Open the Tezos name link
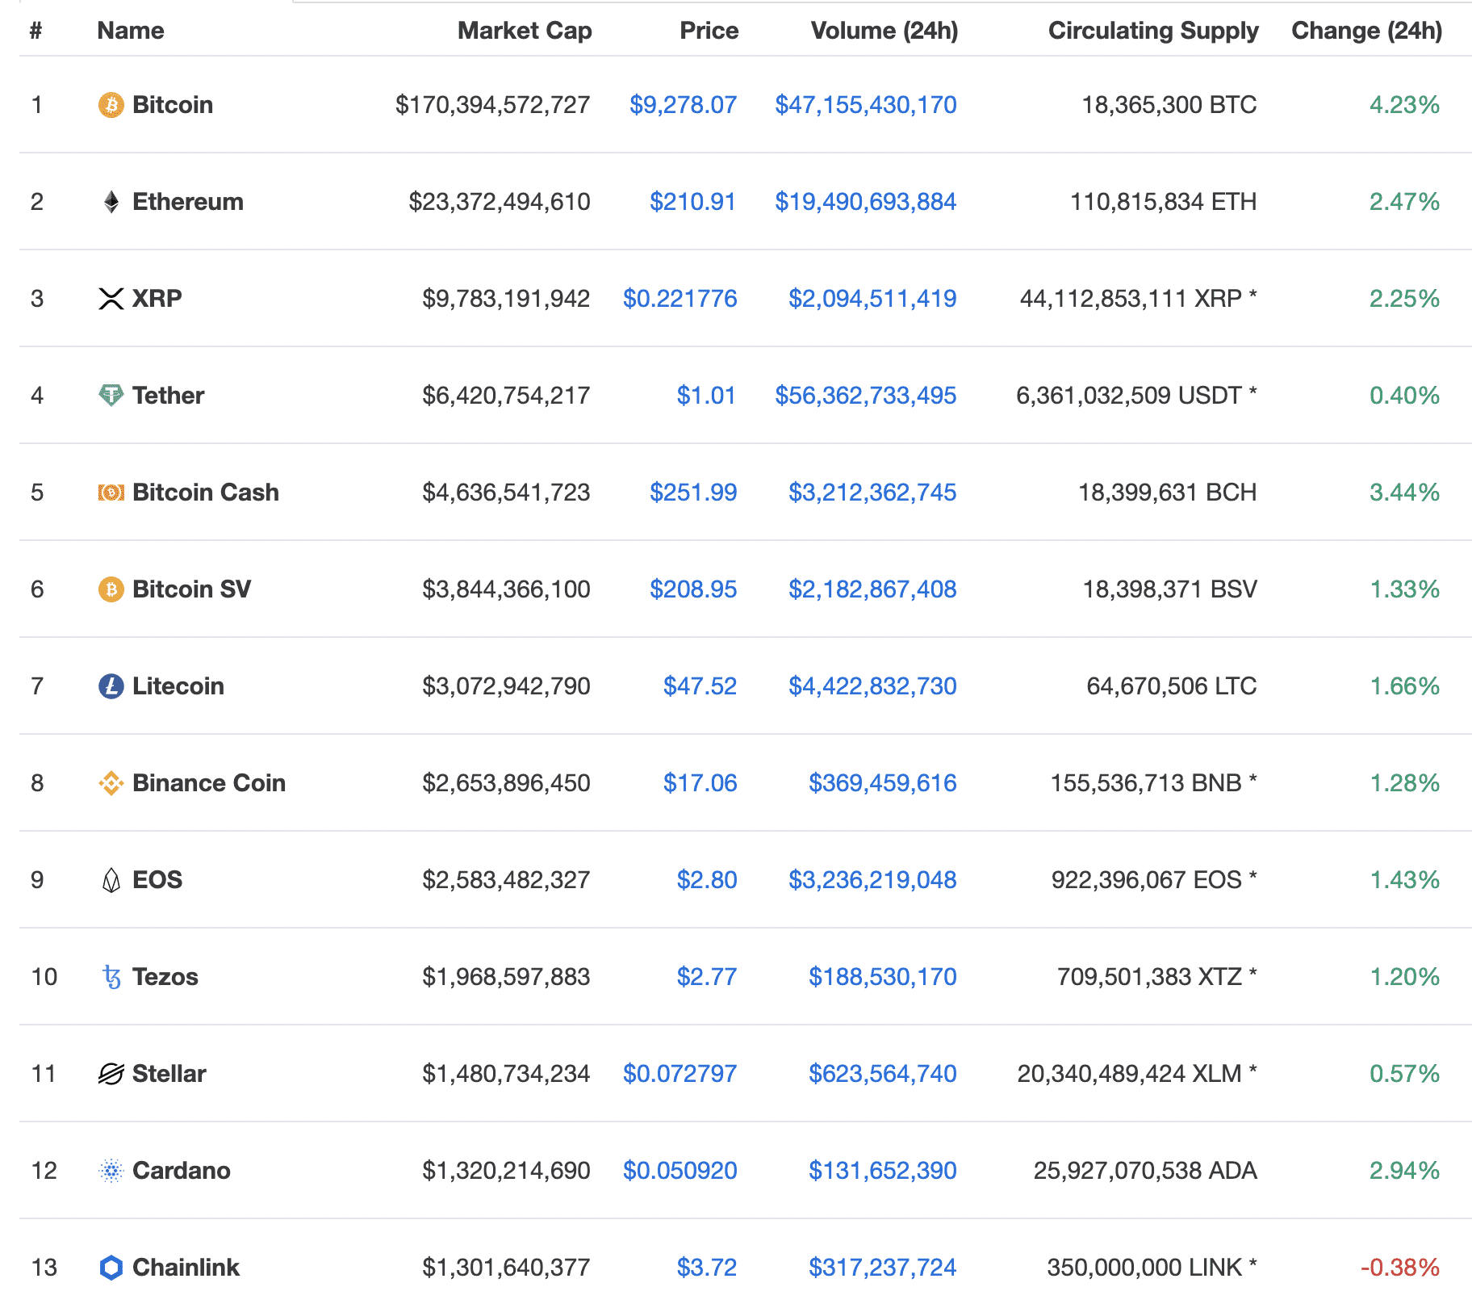The image size is (1472, 1308). point(165,977)
